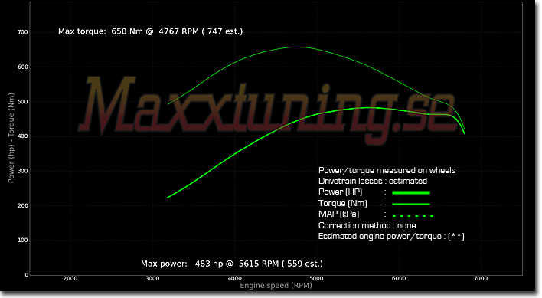Click the Torque (Nm) legend label

(342, 203)
